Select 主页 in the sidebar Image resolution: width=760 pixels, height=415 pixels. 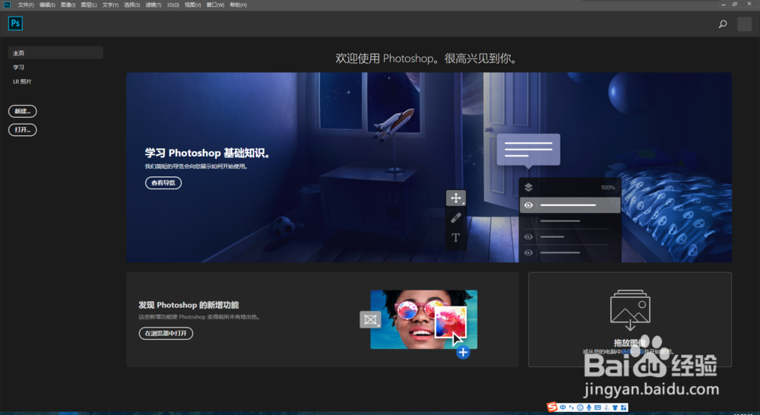pos(55,53)
